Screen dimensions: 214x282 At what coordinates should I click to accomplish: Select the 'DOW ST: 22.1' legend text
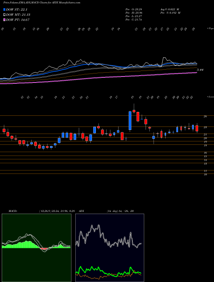click(x=17, y=9)
